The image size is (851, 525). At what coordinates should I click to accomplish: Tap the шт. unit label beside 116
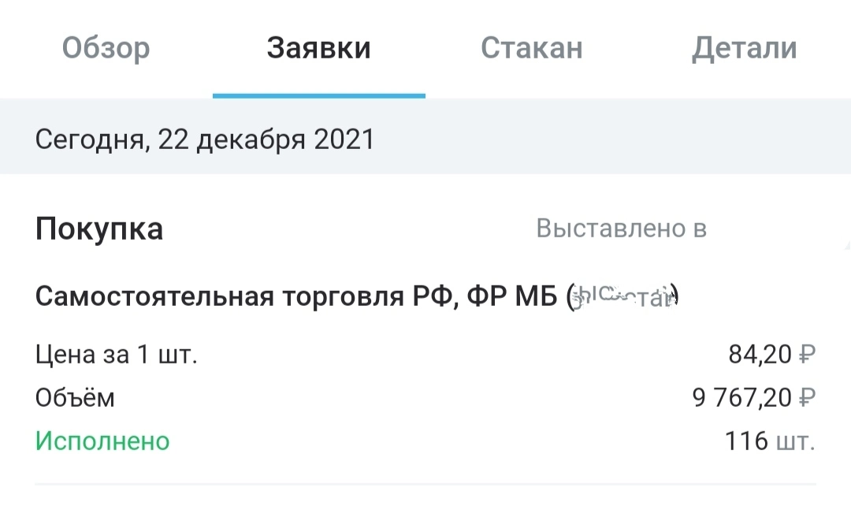click(x=796, y=442)
